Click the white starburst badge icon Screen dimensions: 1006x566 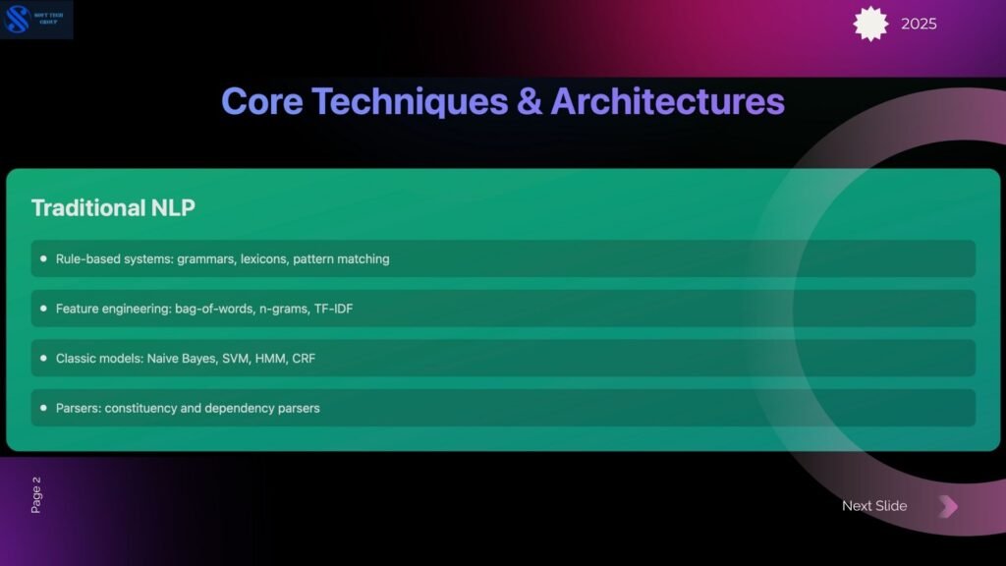[x=870, y=24]
